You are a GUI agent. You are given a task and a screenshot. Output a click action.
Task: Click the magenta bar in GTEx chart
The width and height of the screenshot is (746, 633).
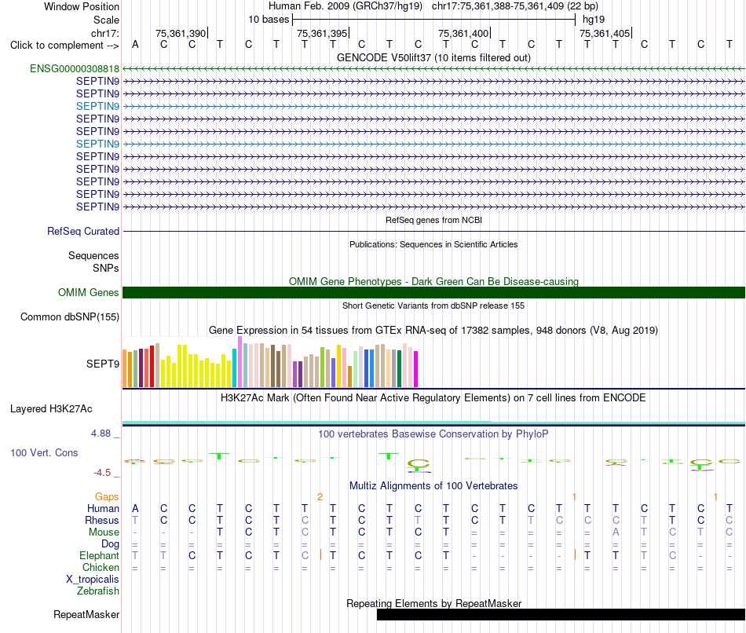416,369
